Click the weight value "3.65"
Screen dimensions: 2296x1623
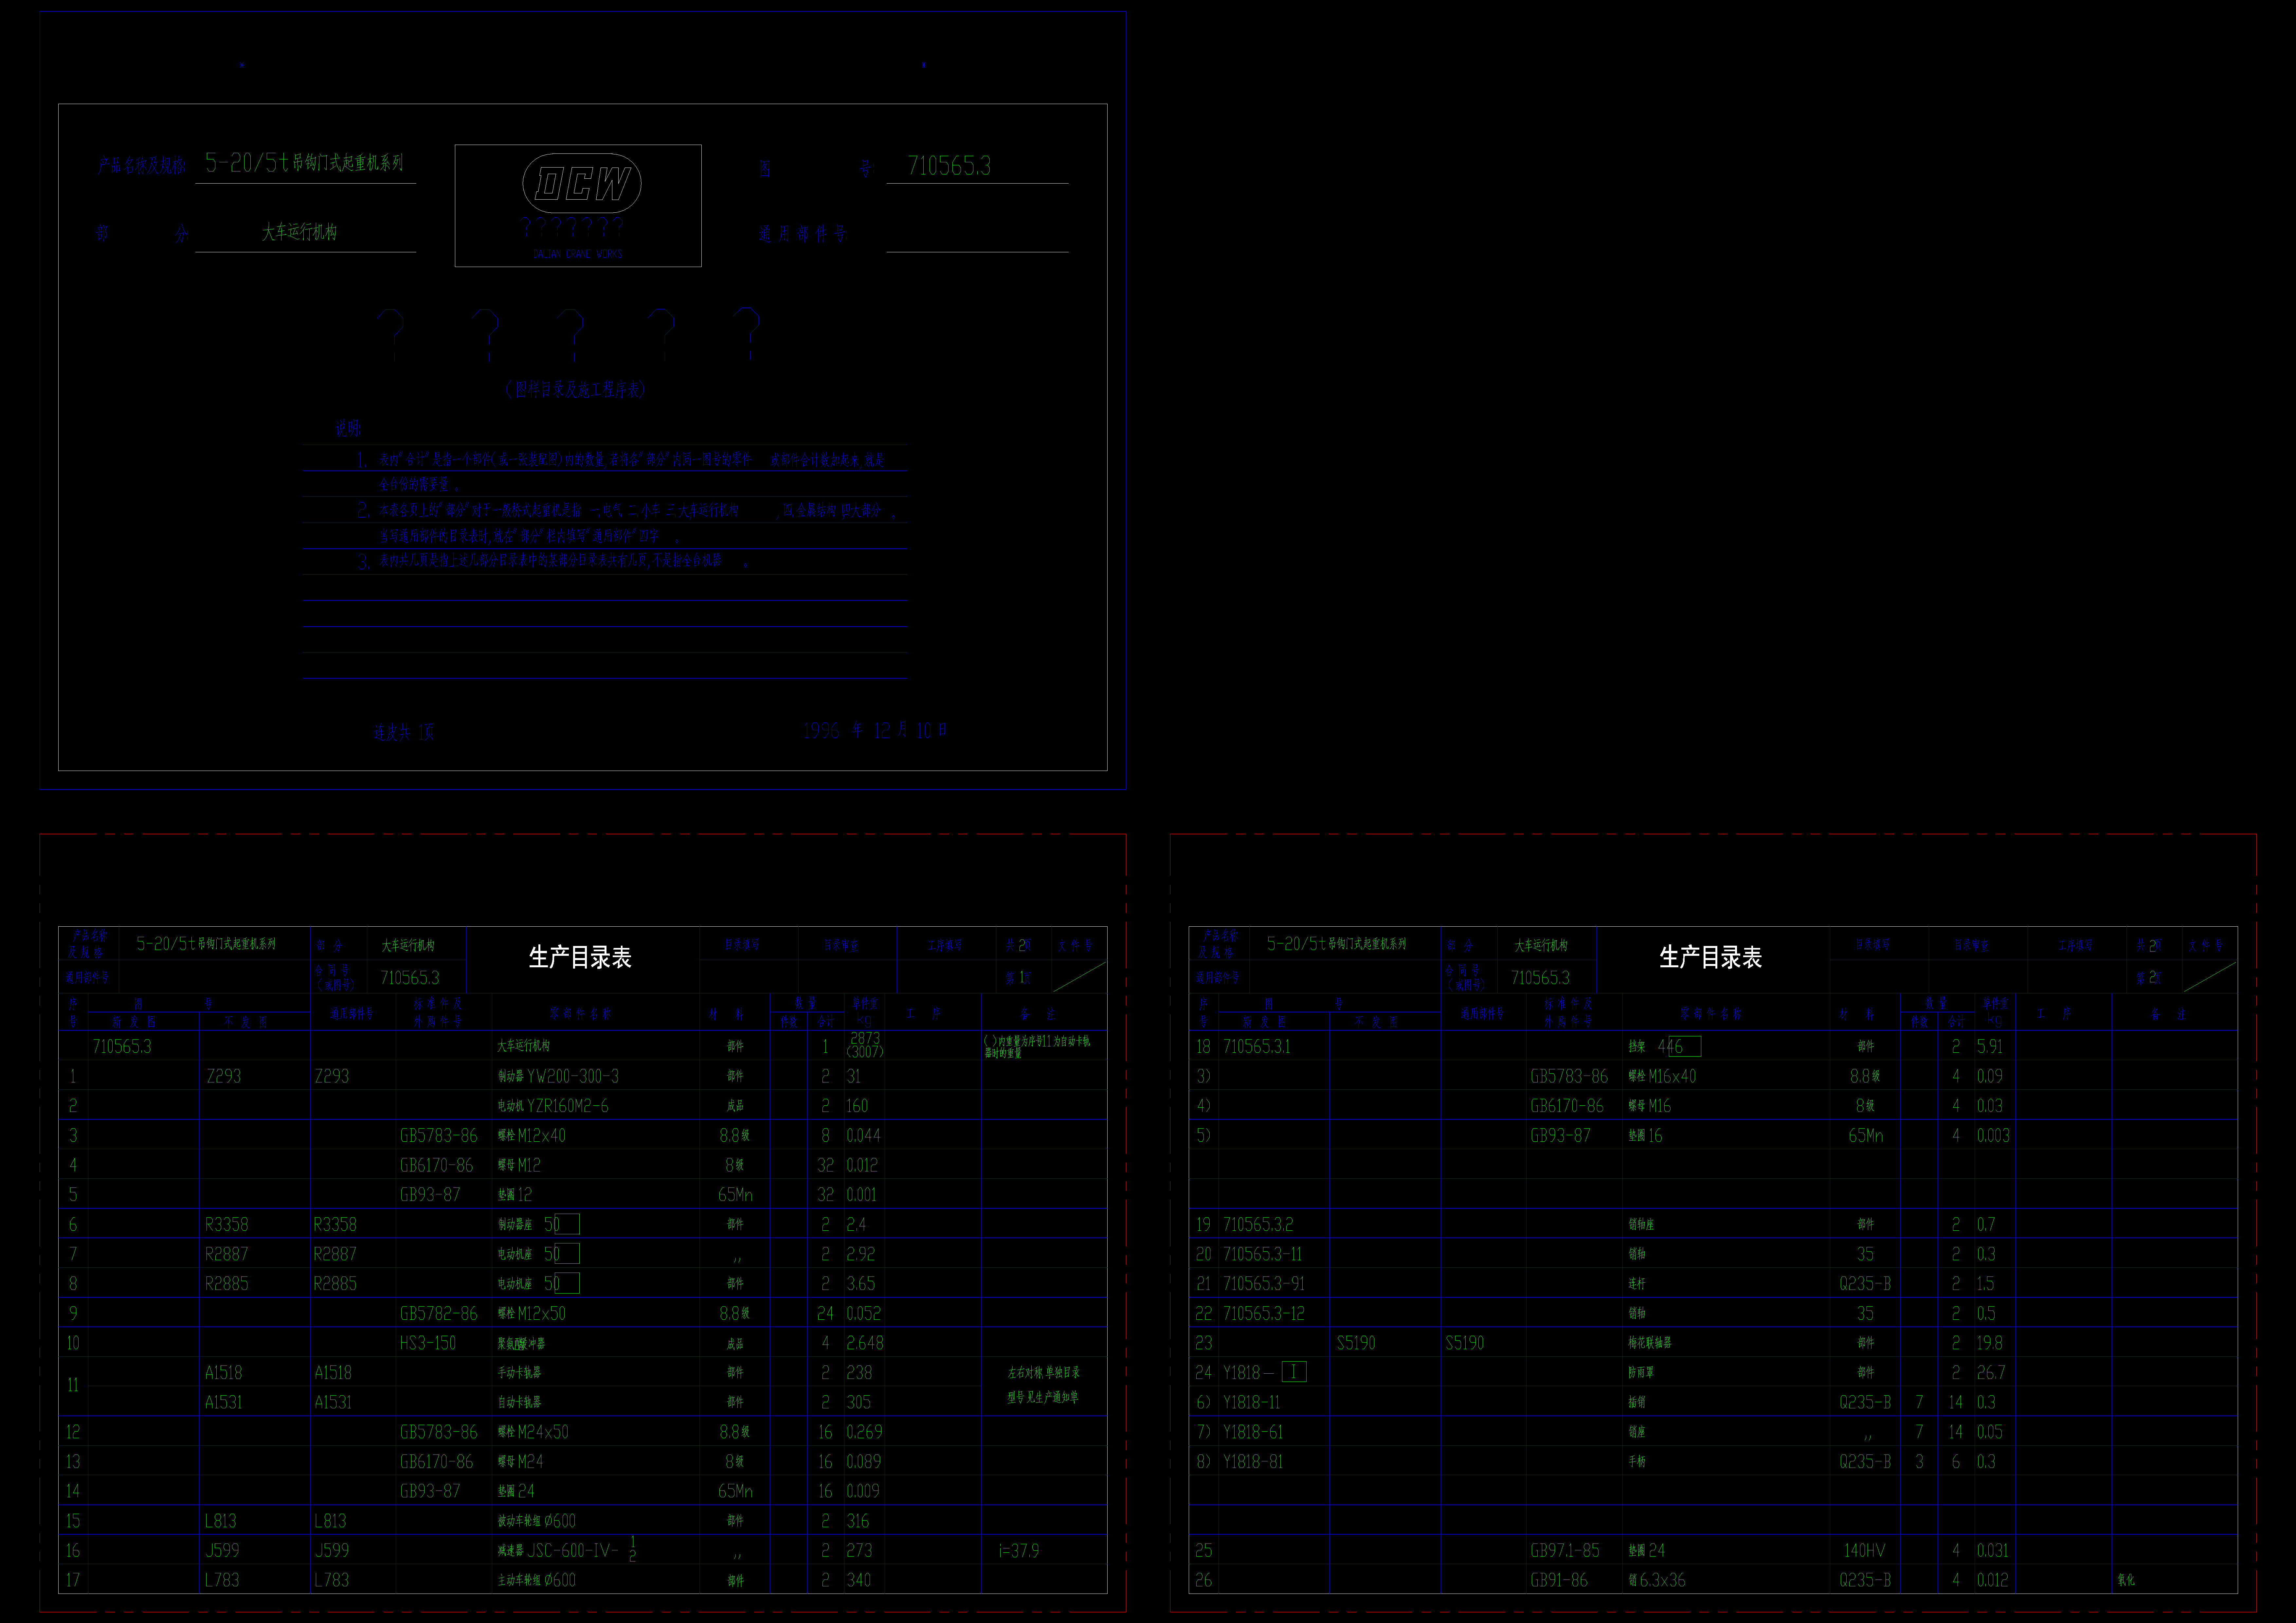[x=861, y=1284]
